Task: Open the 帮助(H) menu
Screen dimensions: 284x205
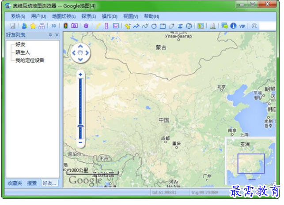Action: (151, 16)
